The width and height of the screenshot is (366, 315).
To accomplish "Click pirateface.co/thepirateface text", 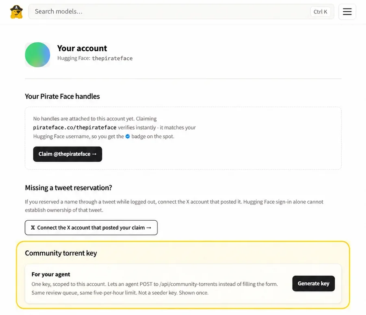I will [75, 127].
